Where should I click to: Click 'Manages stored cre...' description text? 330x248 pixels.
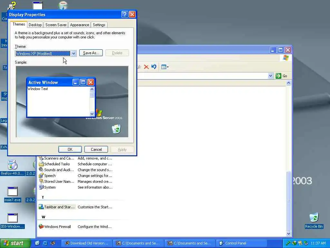[95, 181]
